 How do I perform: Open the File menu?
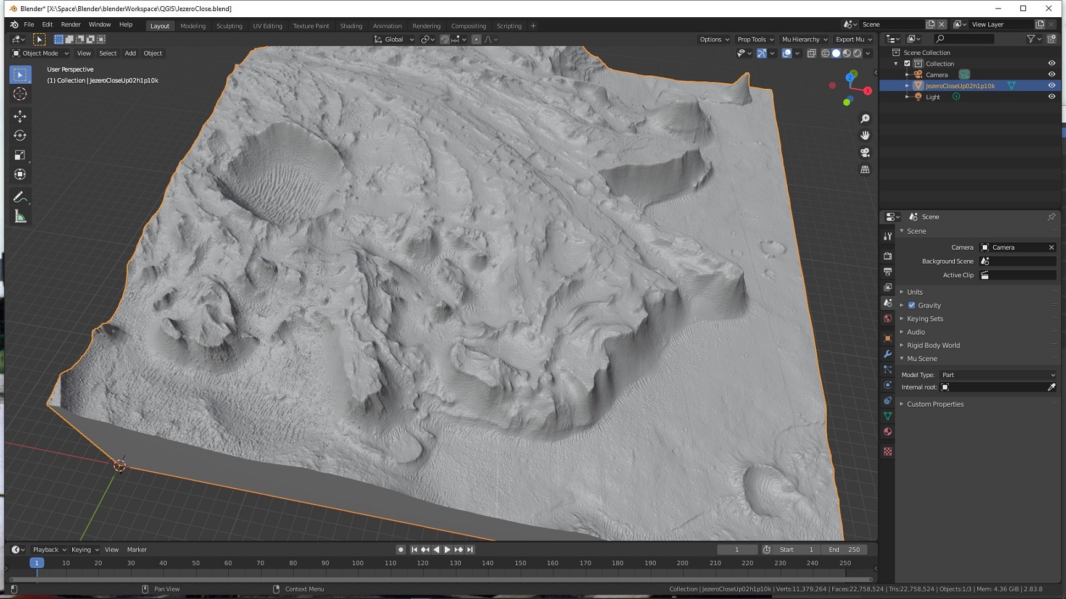coord(29,25)
